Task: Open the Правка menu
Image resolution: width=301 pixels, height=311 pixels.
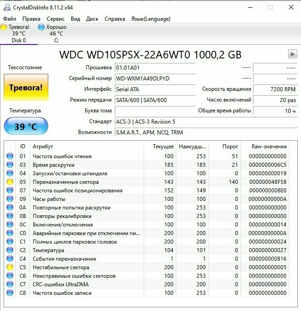Action: point(31,19)
